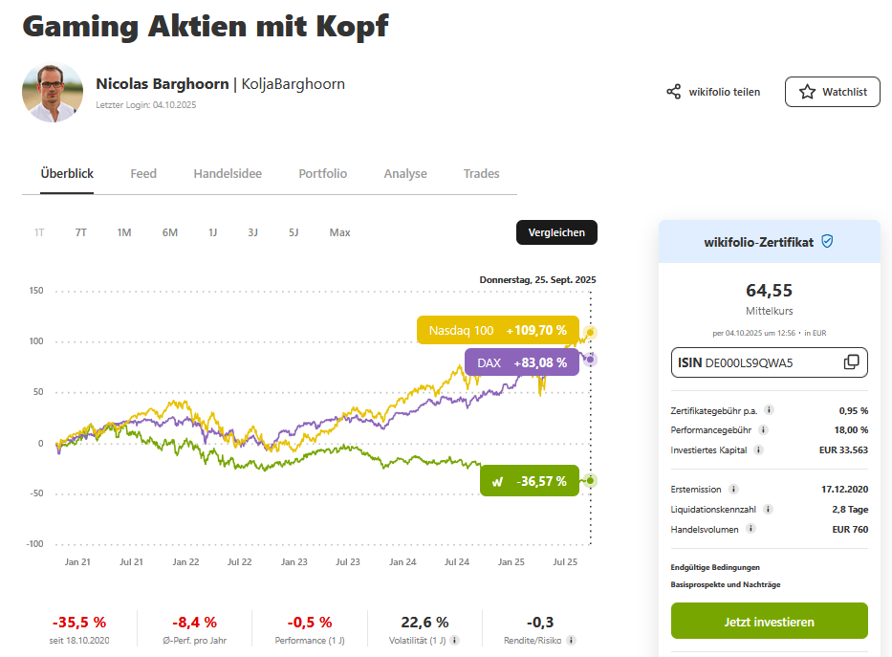Open the Zertifikategebühr p.a. info icon
The image size is (892, 657).
click(769, 410)
